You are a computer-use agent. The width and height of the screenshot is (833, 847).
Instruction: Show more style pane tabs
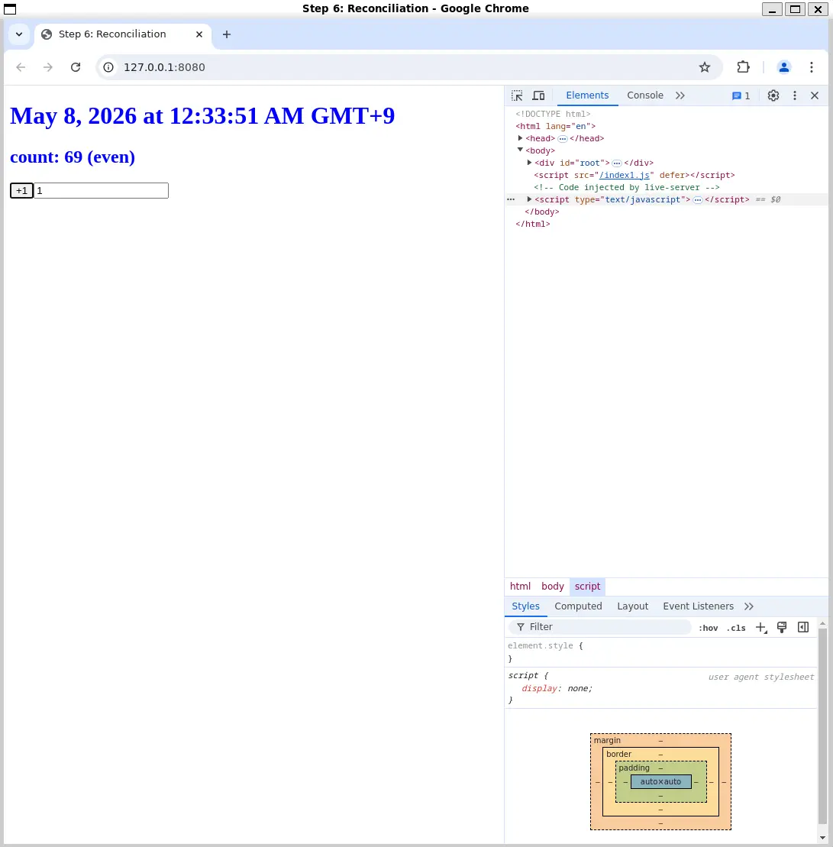tap(748, 606)
